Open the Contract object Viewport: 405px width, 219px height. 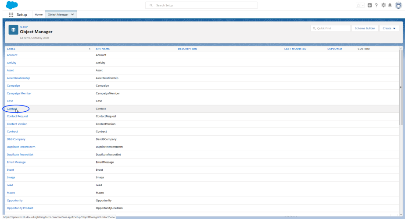12,131
